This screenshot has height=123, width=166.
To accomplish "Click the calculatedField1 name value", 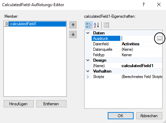I will click(137, 66).
